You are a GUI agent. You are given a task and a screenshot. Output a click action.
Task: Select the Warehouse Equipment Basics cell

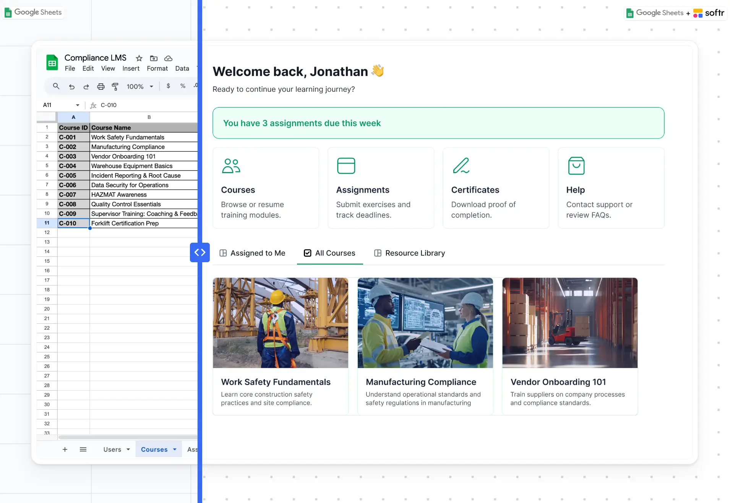tap(144, 166)
